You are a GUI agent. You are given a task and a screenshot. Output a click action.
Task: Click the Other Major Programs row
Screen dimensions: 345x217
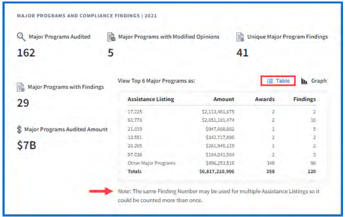point(151,163)
